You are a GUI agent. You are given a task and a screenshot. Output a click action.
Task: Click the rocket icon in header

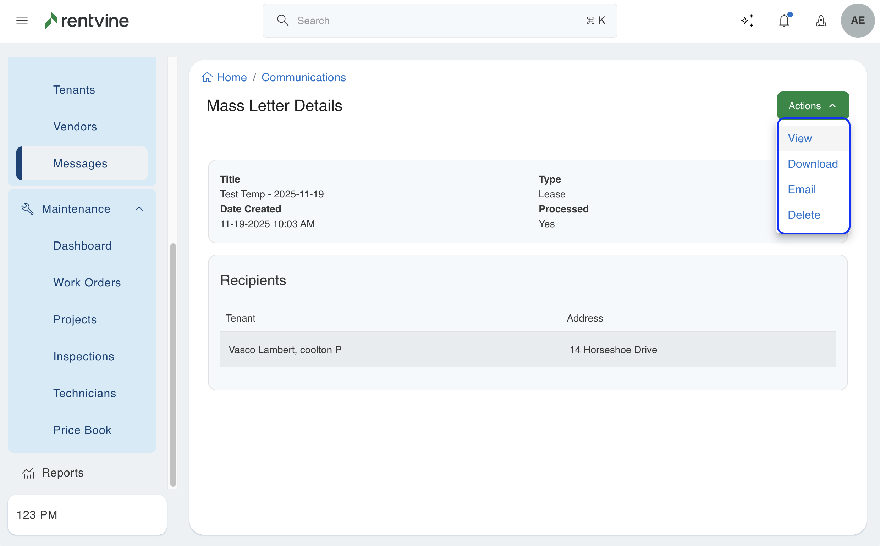click(821, 21)
